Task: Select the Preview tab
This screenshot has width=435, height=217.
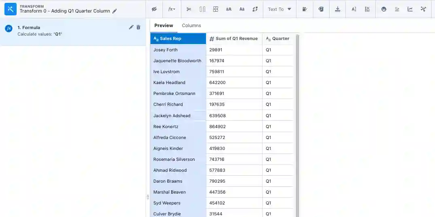Action: (x=163, y=25)
